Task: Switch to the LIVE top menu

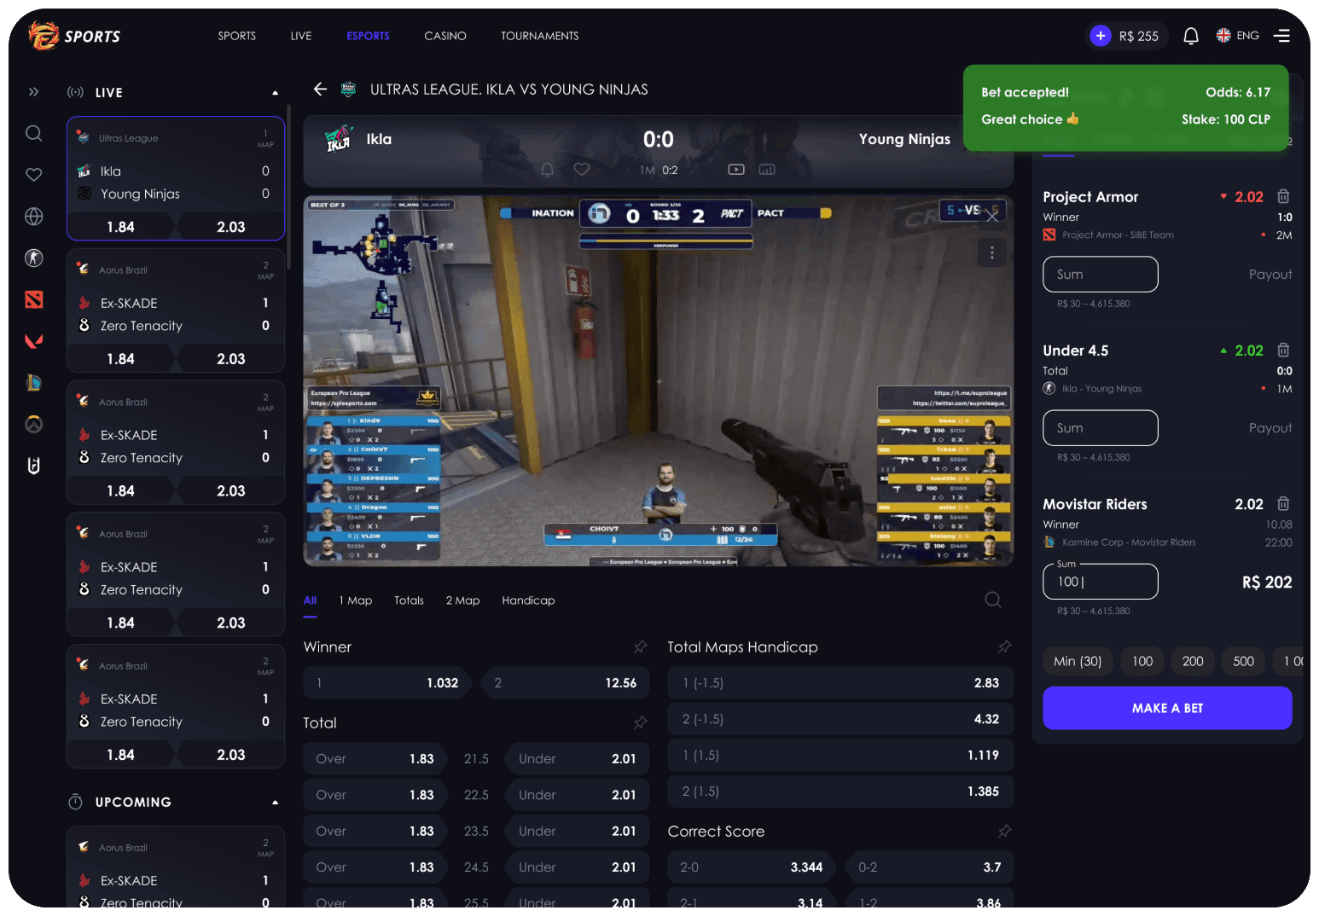Action: pos(301,36)
